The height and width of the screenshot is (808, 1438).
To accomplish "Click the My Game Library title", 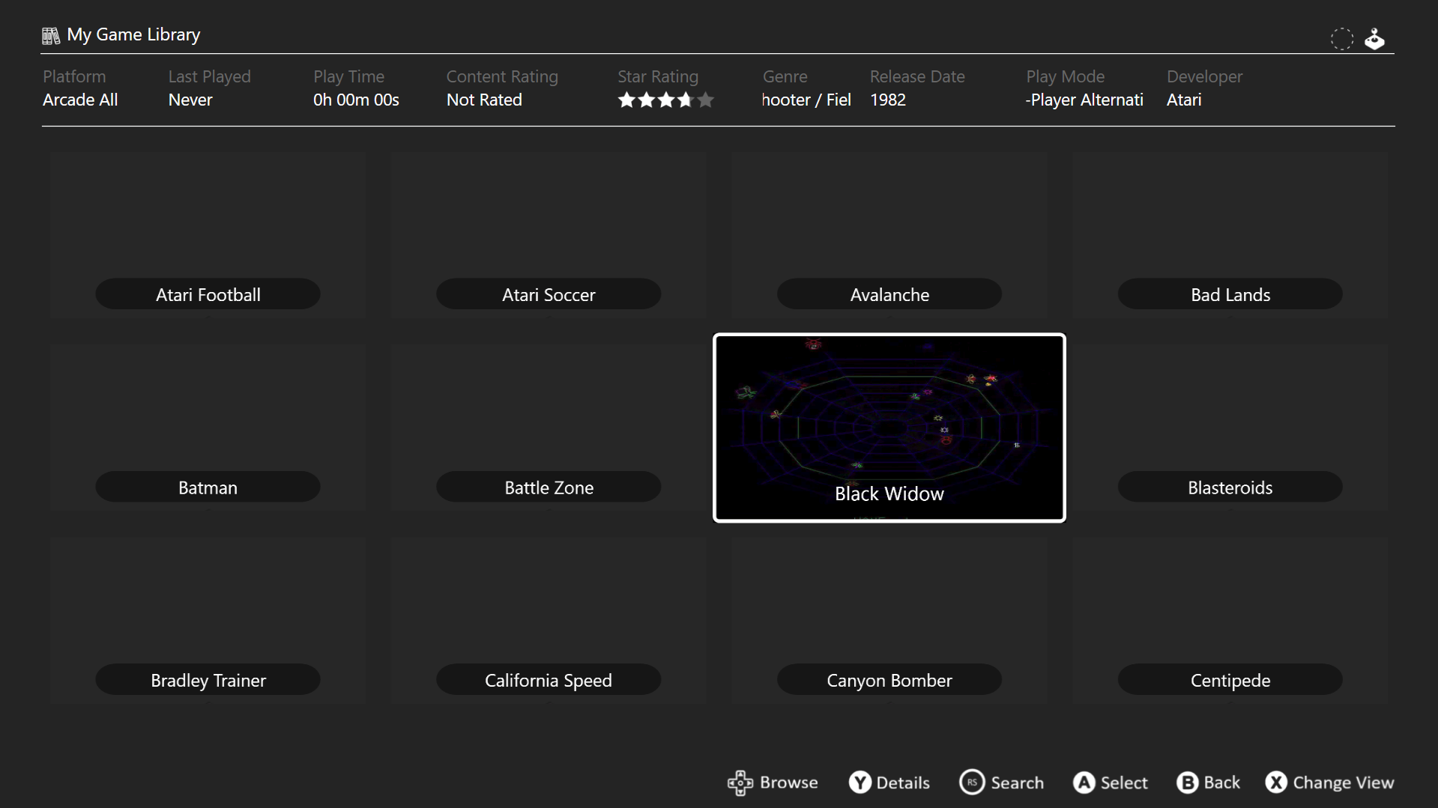I will (133, 35).
